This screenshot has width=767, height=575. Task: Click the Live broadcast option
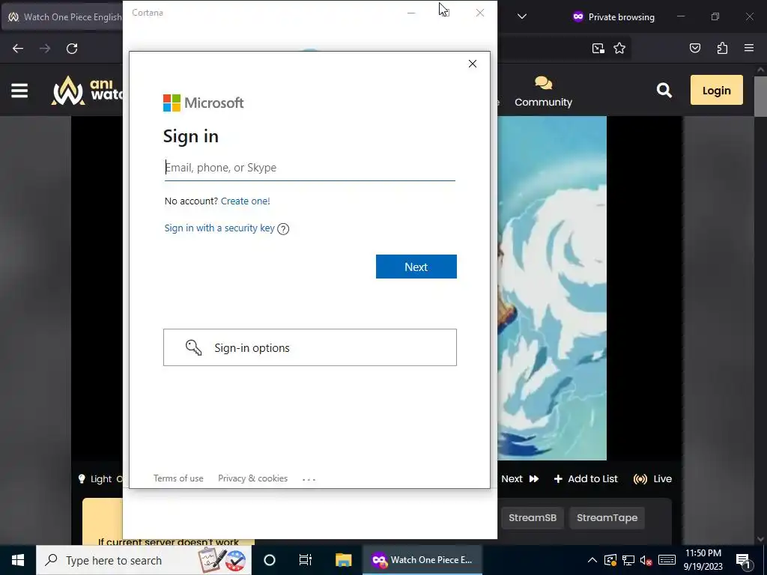652,478
